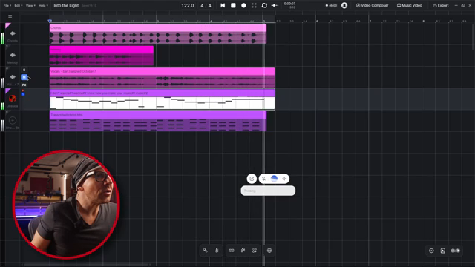
Task: Click bar 6 on the timeline ruler
Action: click(x=317, y=21)
